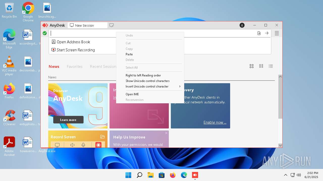Open the Discover AnyDesk 9 card
The image size is (323, 181).
(x=78, y=106)
